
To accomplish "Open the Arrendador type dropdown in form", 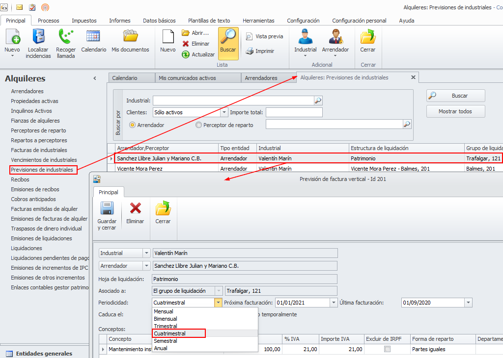I will point(146,266).
